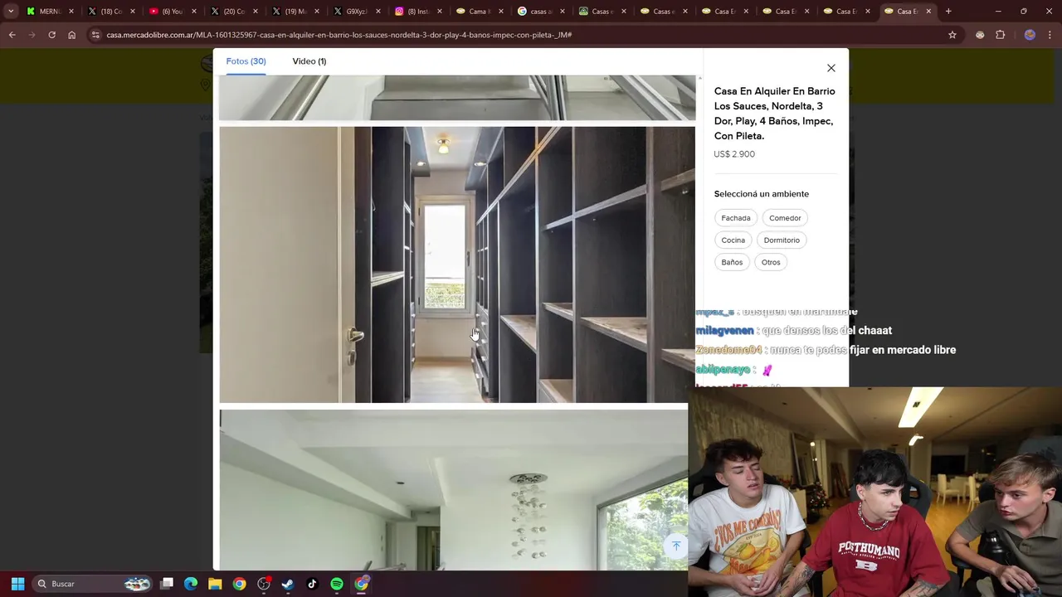Show photos of Baños
Screen dimensions: 1062x597
coord(732,262)
